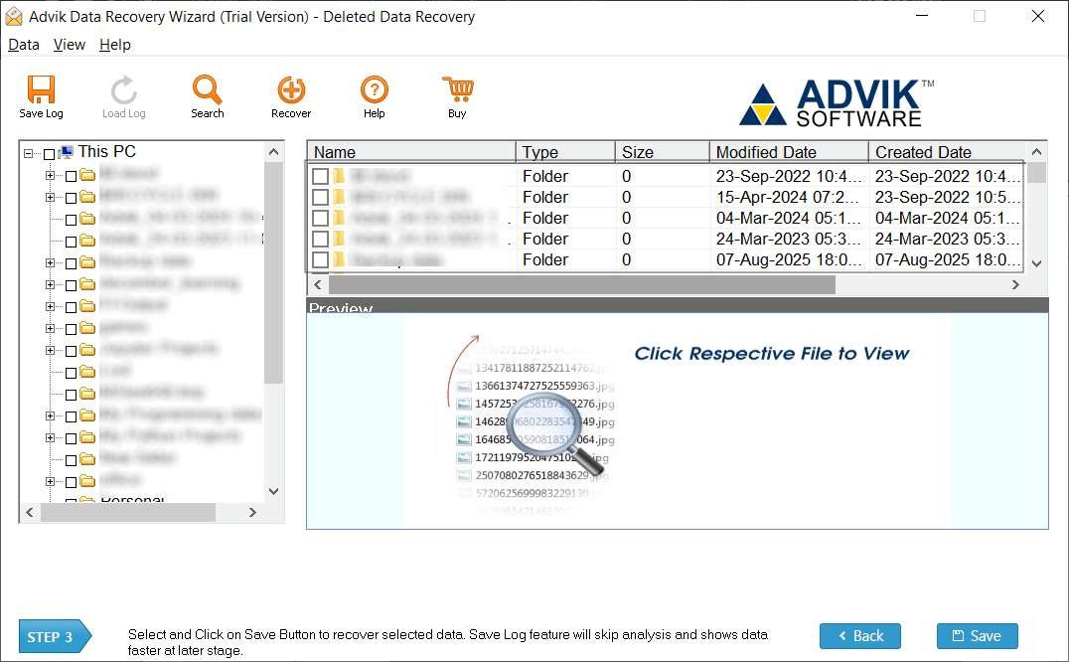Click folder icon in row modified 23-Sep-2022

[339, 176]
